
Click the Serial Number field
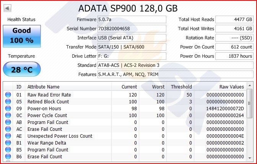132,29
